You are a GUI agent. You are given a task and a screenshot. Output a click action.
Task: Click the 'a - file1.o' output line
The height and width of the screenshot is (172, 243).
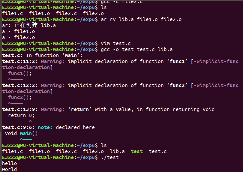(x=18, y=31)
